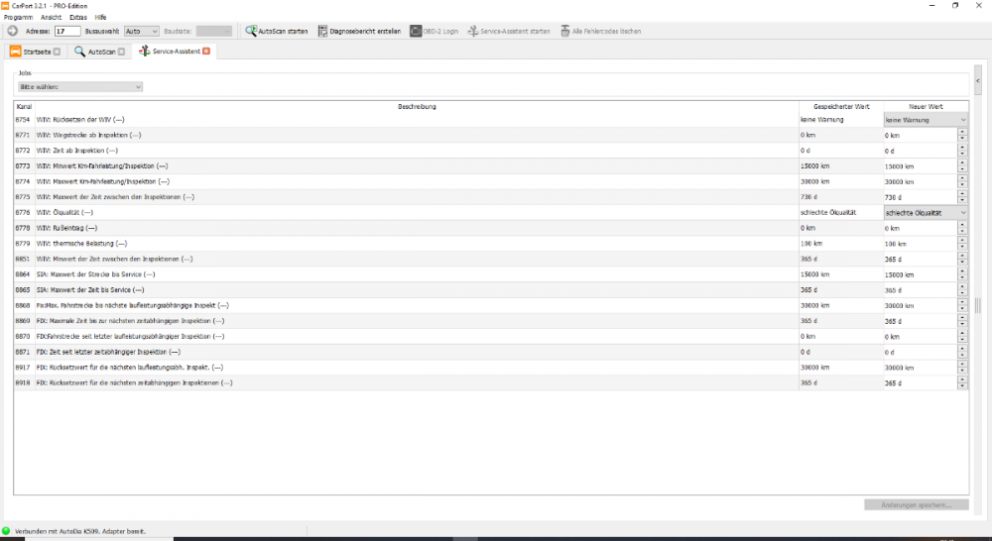Click new value 730 d for channel 8775

pyautogui.click(x=920, y=197)
